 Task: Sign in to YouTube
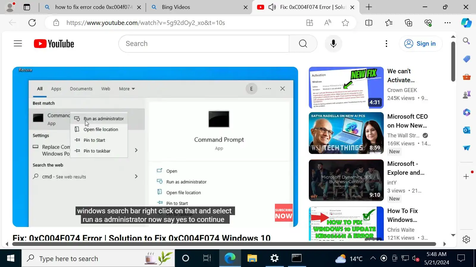tap(420, 44)
